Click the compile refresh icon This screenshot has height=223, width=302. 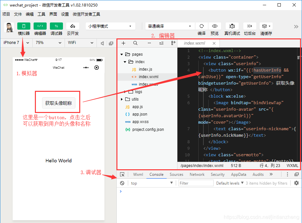point(202,26)
